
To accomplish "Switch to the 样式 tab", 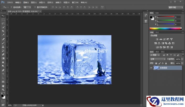I will pyautogui.click(x=157, y=32).
